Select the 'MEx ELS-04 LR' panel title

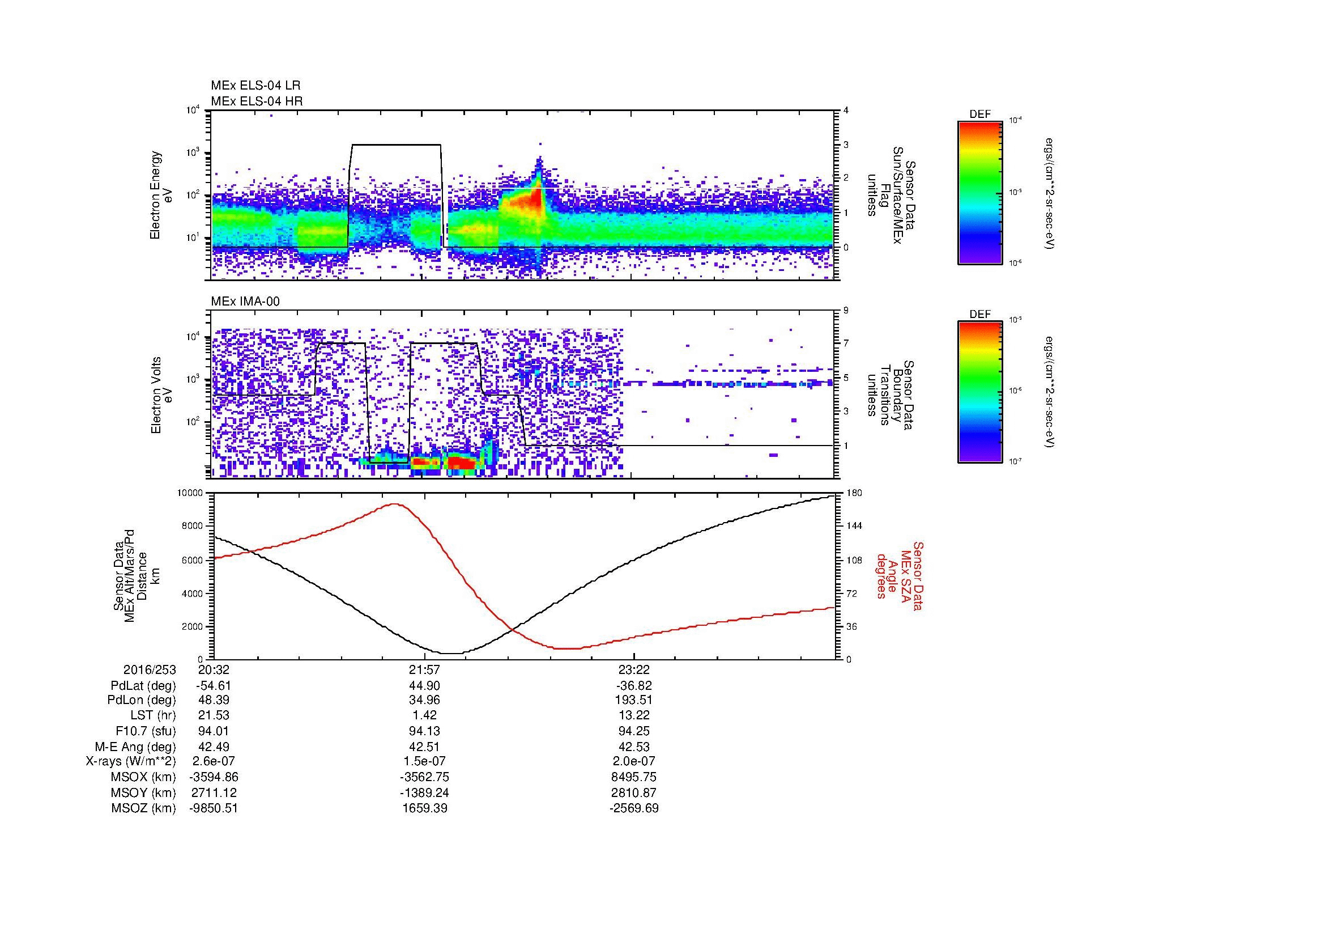pos(255,86)
